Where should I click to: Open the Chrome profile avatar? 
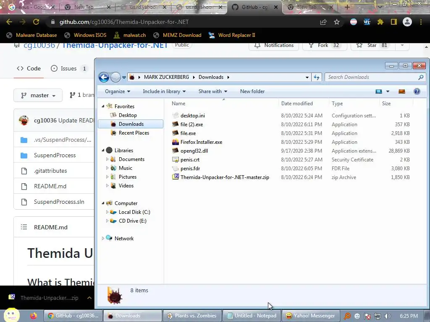407,22
